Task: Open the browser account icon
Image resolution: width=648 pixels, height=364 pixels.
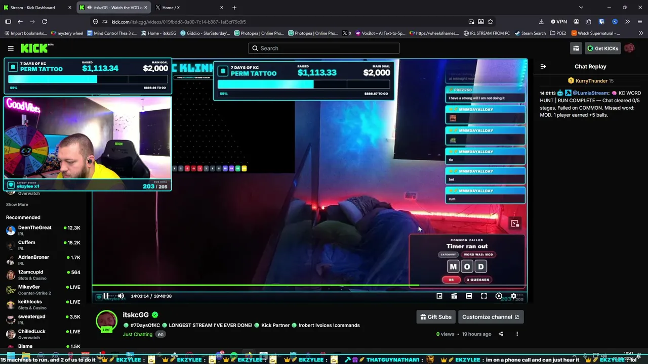Action: 576,22
